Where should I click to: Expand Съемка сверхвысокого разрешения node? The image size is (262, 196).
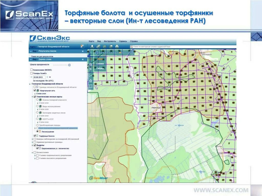(x=35, y=155)
